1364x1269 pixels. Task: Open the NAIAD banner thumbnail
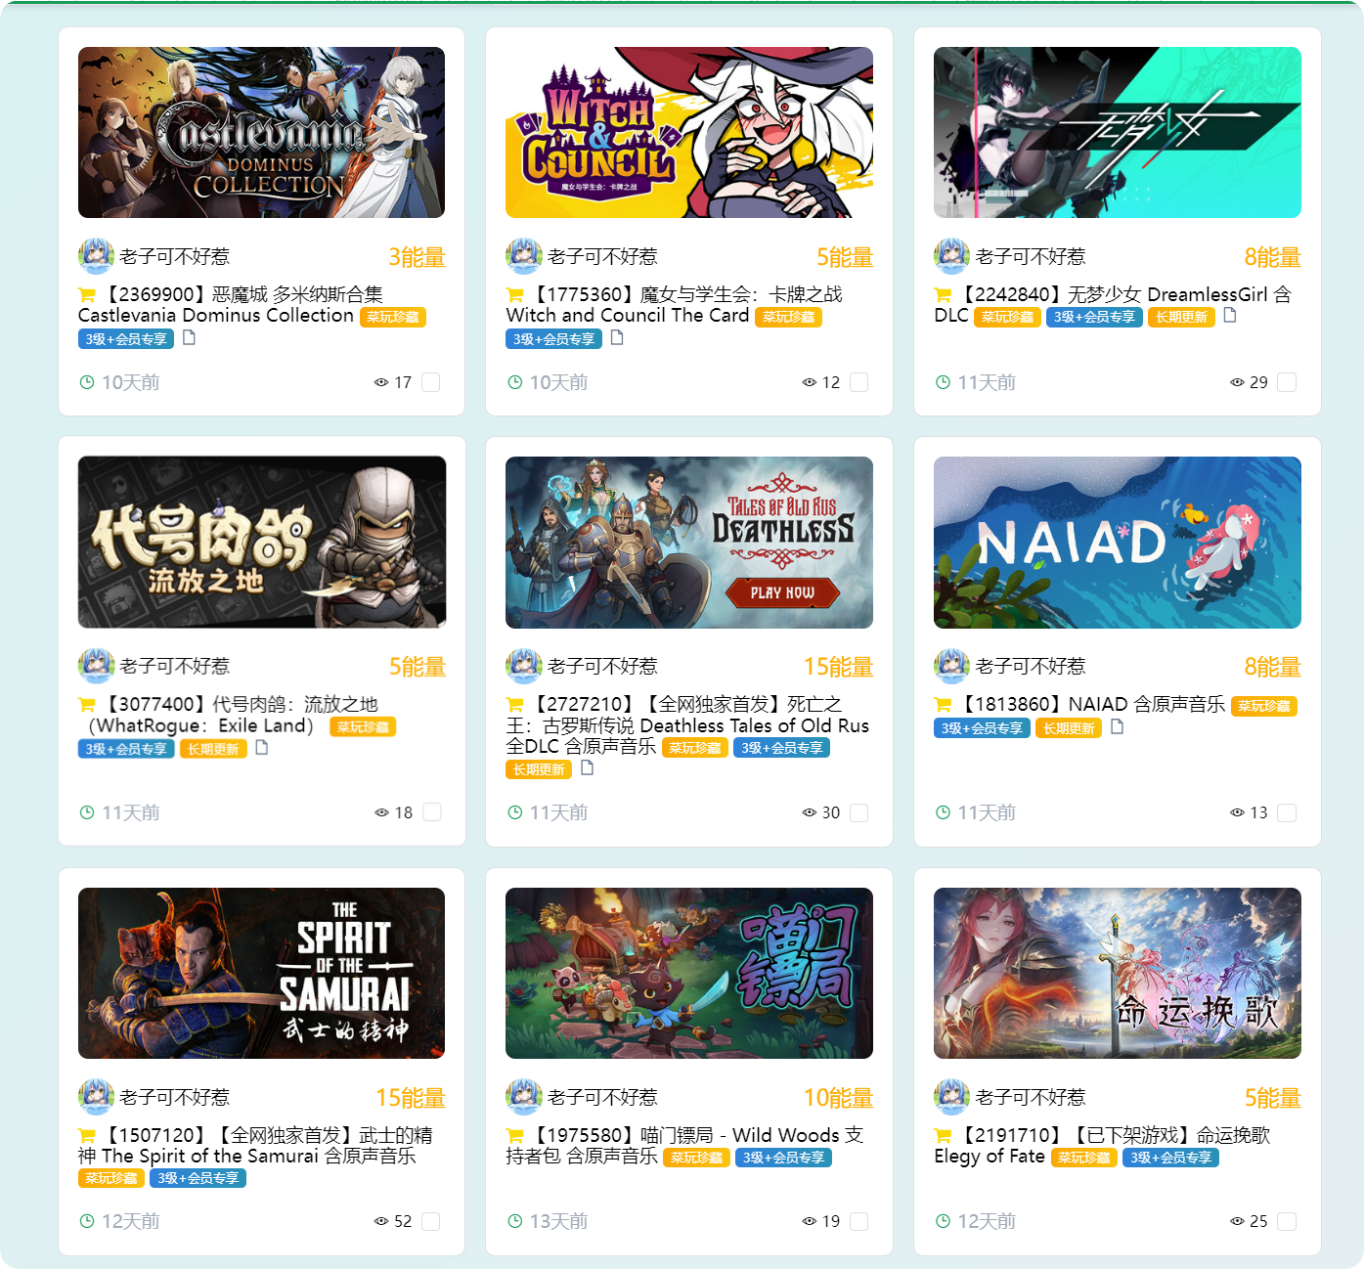coord(1118,543)
